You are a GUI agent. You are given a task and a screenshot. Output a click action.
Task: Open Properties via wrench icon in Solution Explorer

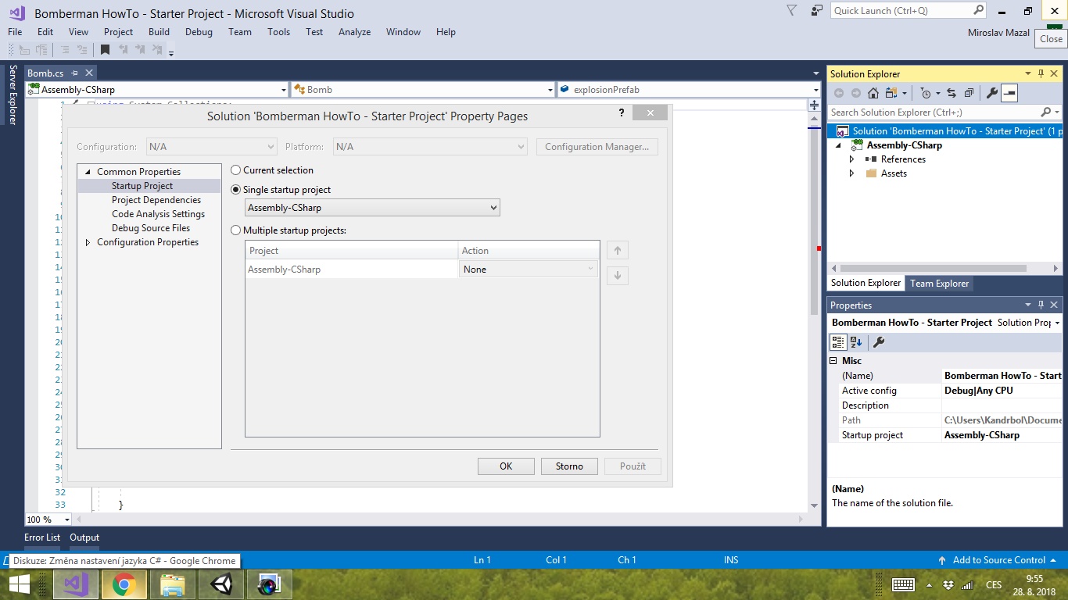click(991, 93)
